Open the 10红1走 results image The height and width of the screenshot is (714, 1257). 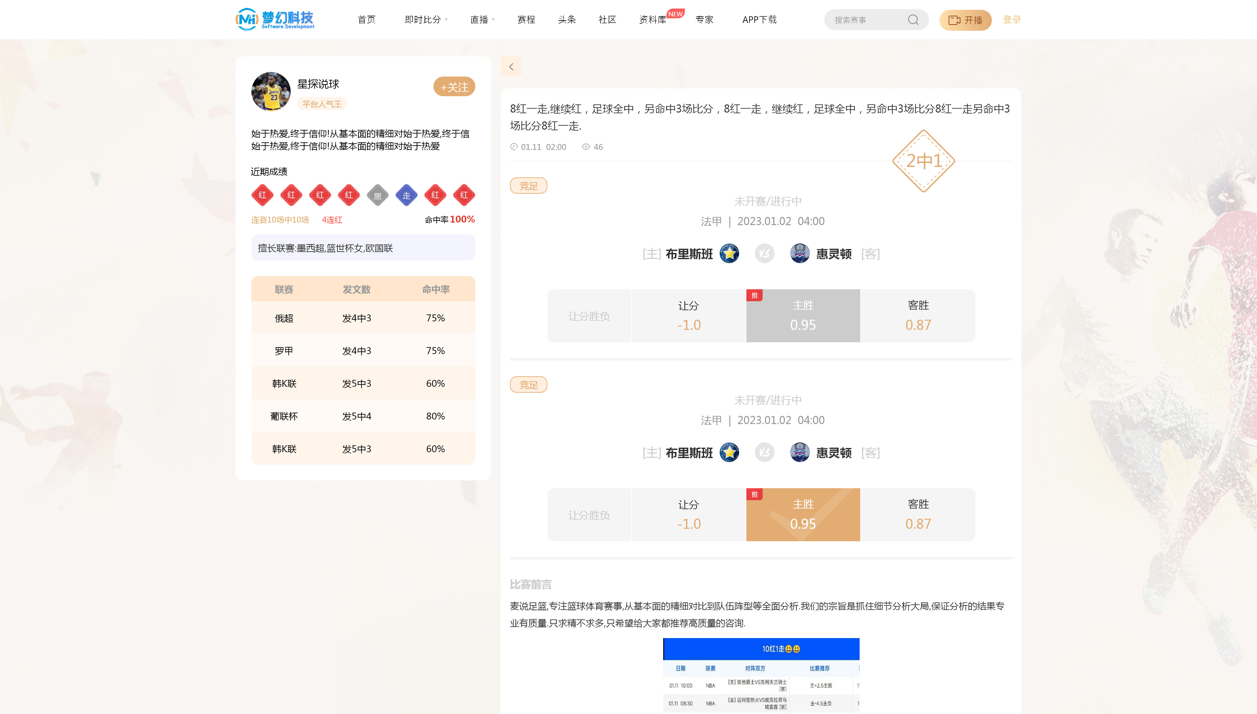click(761, 676)
